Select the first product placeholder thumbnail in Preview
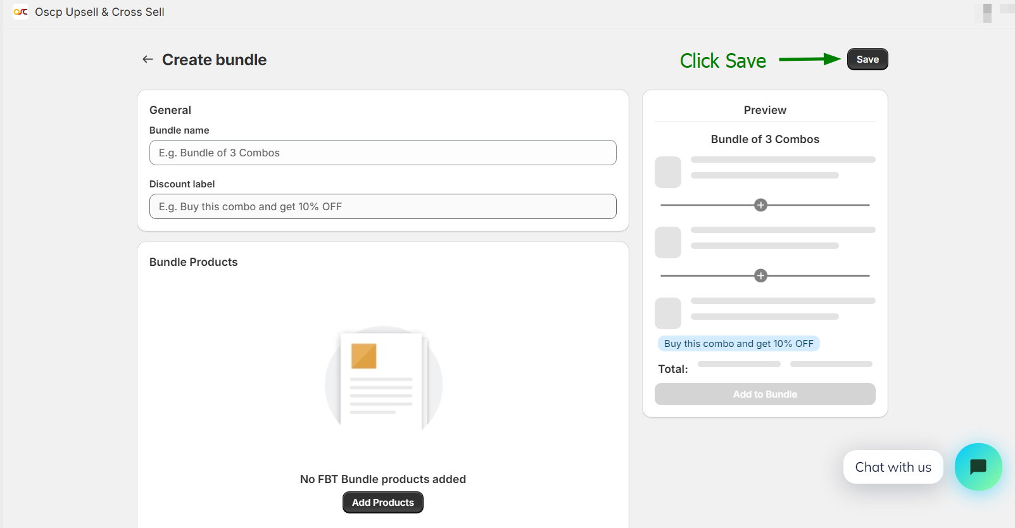1015x528 pixels. pyautogui.click(x=667, y=172)
